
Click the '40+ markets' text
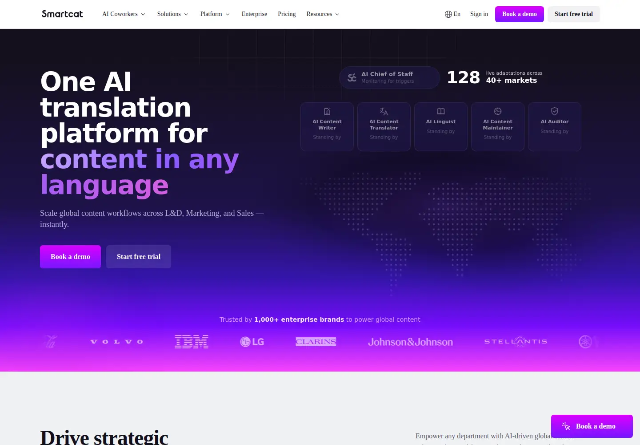(512, 81)
